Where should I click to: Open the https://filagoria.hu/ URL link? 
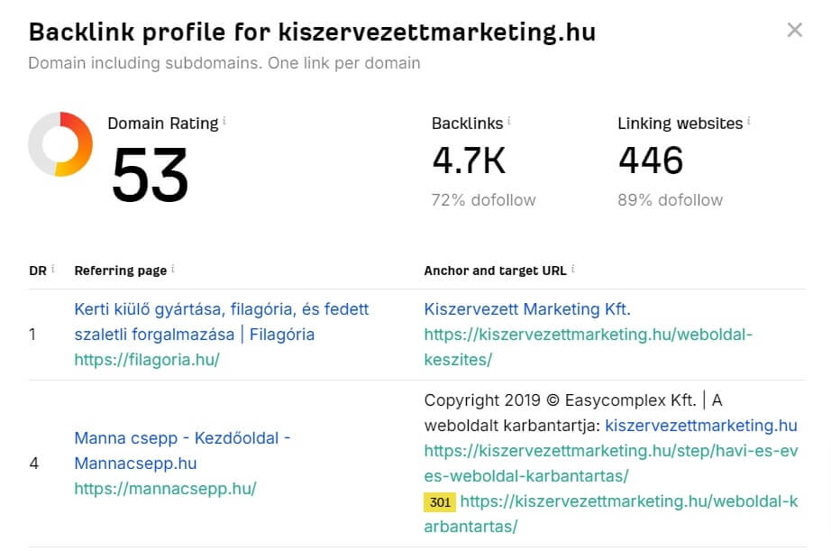point(147,360)
